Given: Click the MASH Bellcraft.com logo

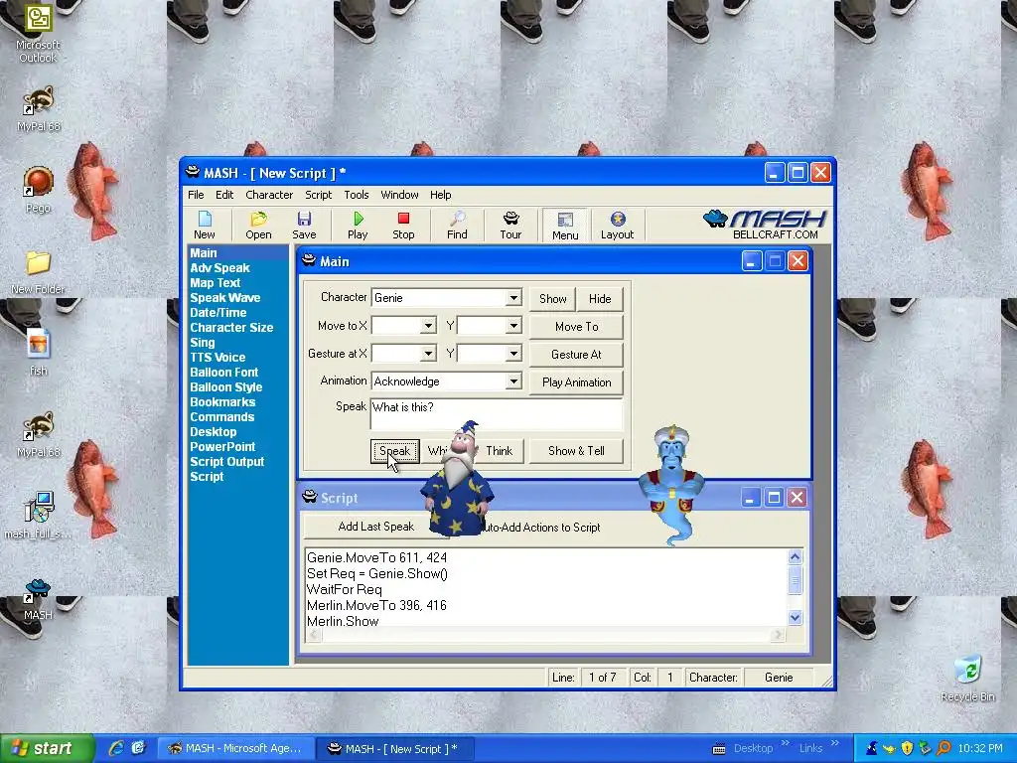Looking at the screenshot, I should (x=765, y=225).
